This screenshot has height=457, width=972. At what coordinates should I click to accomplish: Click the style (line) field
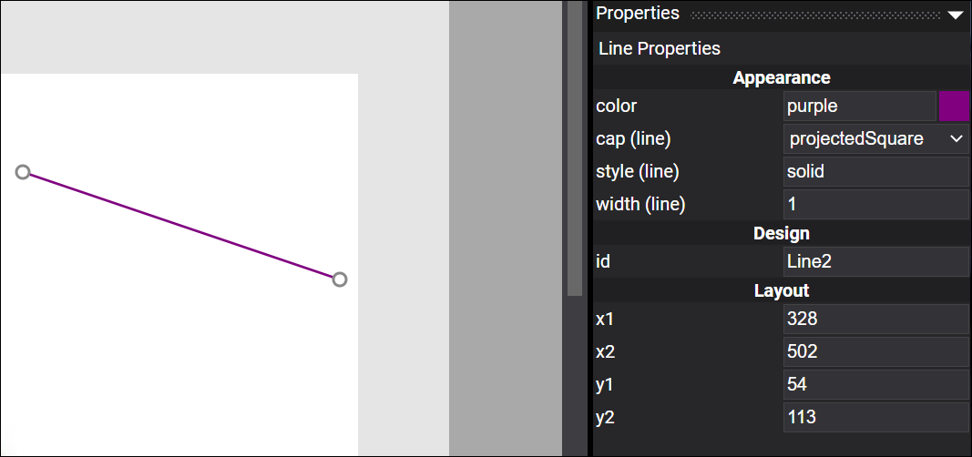point(875,171)
